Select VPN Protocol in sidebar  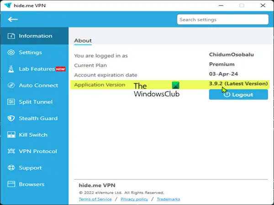tap(34, 151)
